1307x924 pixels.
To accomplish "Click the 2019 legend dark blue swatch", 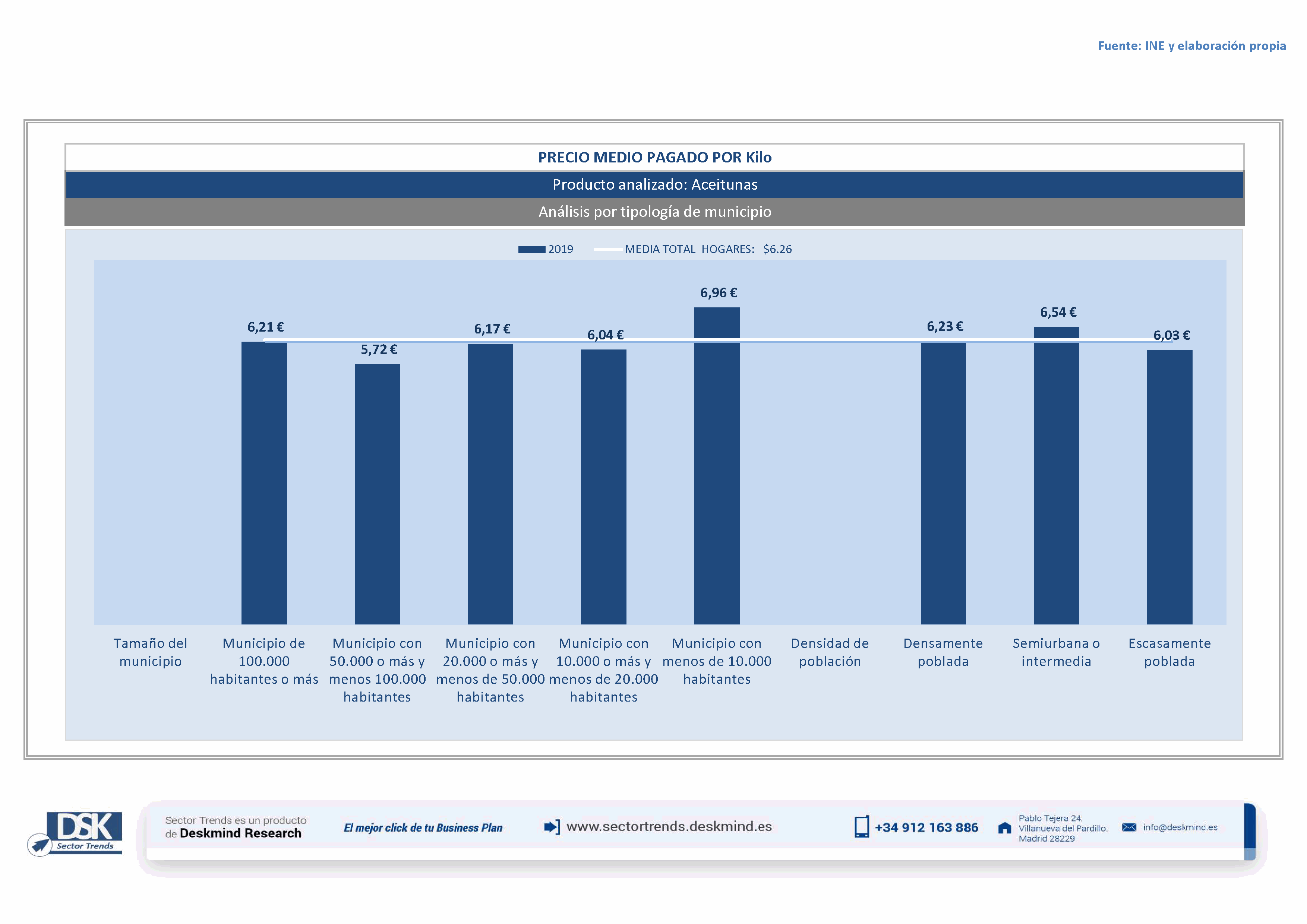I will pyautogui.click(x=531, y=249).
